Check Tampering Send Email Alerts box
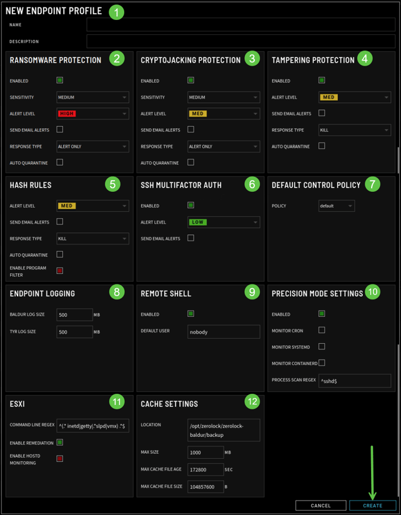Image resolution: width=401 pixels, height=515 pixels. (322, 113)
